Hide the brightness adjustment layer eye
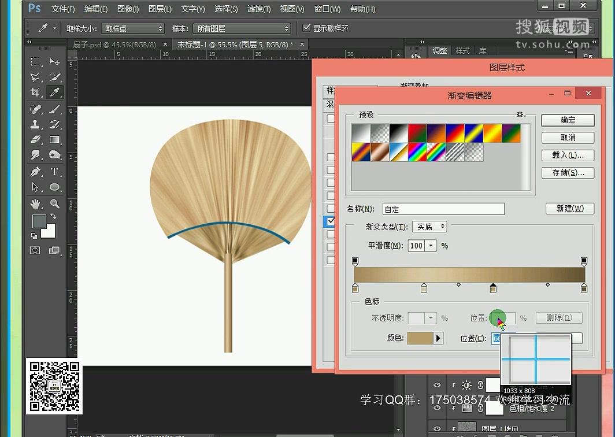 pos(437,385)
